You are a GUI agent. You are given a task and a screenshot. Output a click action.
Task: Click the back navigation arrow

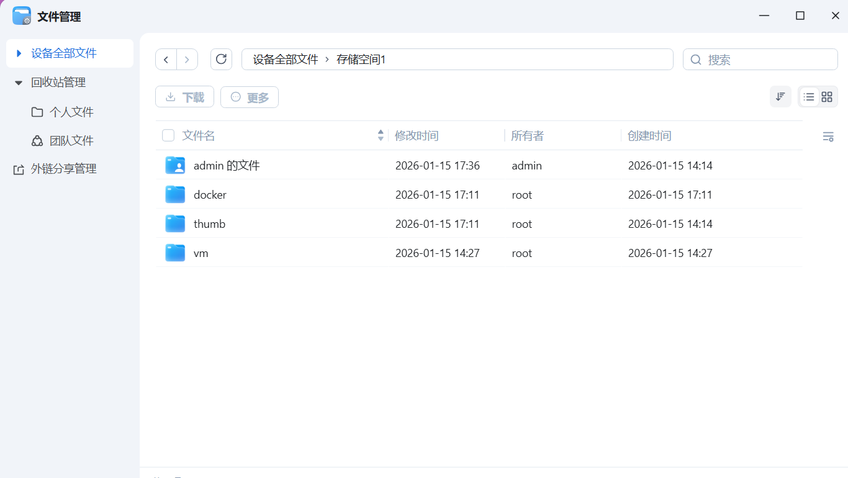coord(166,59)
